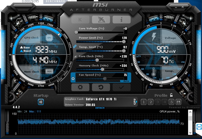
Task: Click the DETACH monitor link
Action: 100,108
